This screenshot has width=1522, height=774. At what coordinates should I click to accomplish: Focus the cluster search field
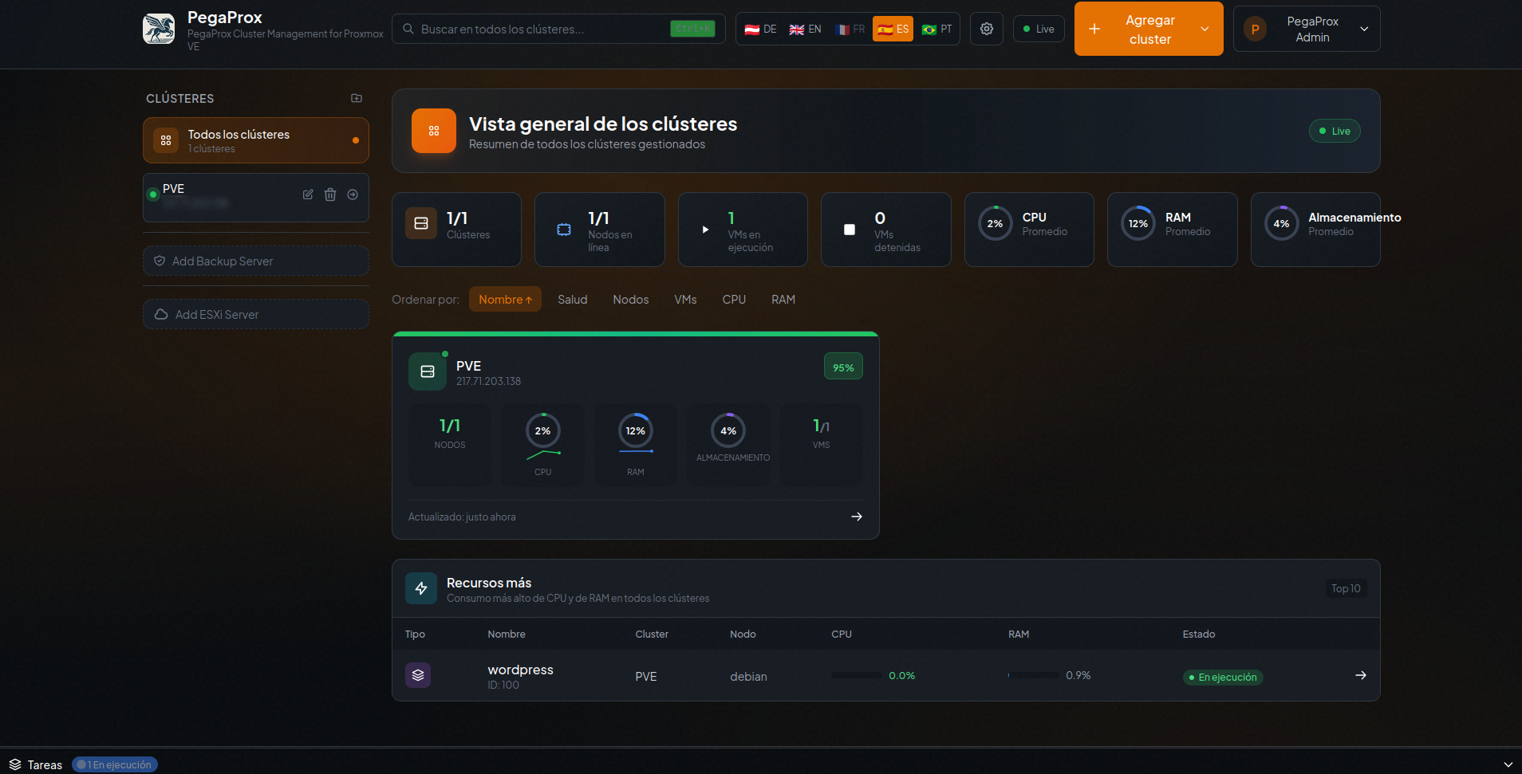point(542,29)
